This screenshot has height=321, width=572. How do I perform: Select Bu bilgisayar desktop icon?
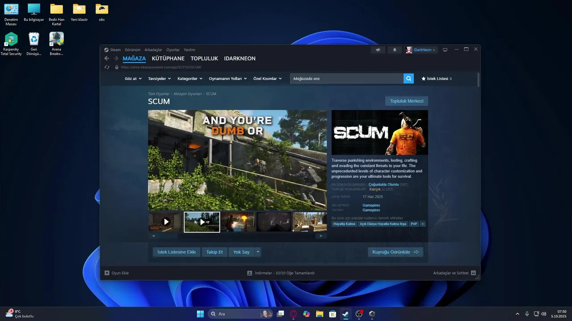(34, 13)
